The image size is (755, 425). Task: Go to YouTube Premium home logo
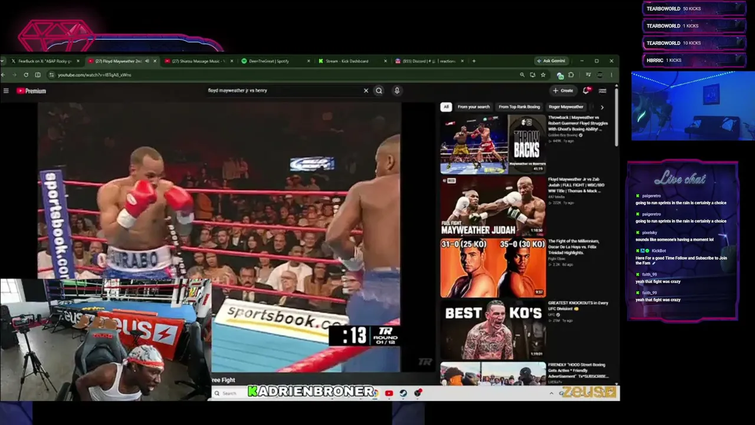tap(31, 91)
